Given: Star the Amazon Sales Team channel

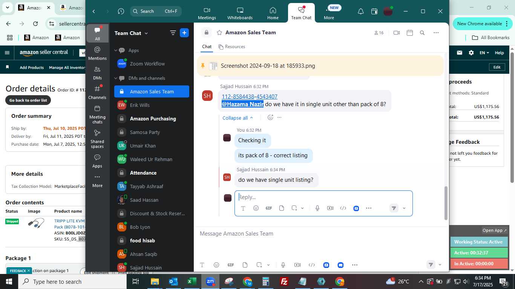Looking at the screenshot, I should click(x=219, y=33).
